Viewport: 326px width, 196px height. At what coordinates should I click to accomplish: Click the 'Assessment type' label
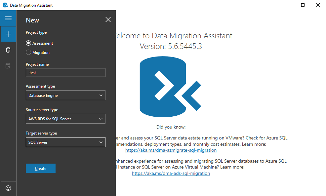(40, 86)
